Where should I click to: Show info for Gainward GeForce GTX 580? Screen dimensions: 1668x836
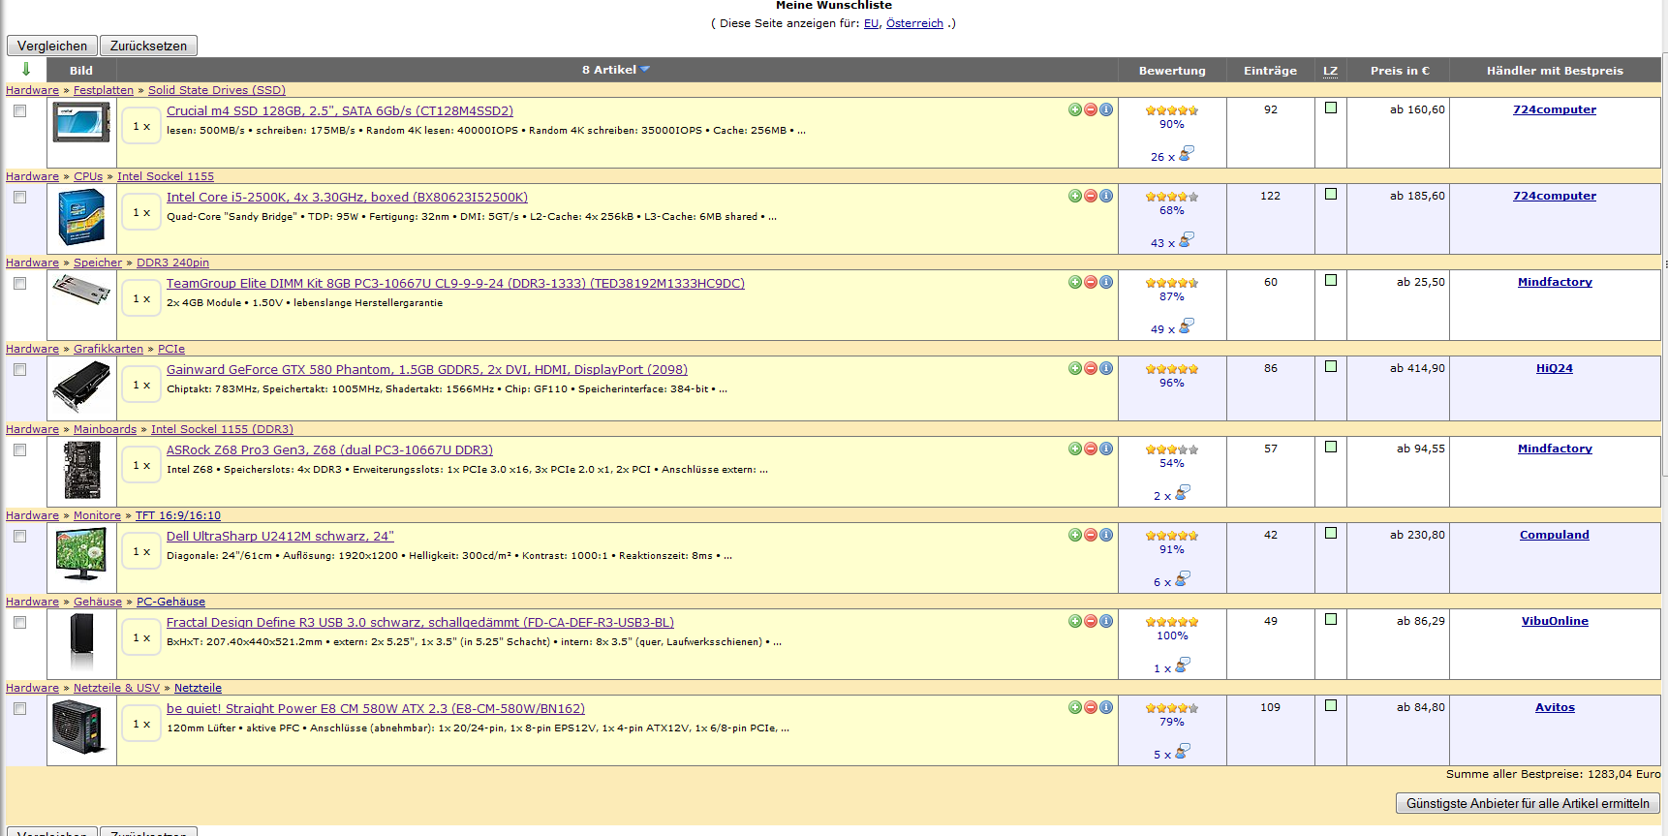pos(1106,368)
